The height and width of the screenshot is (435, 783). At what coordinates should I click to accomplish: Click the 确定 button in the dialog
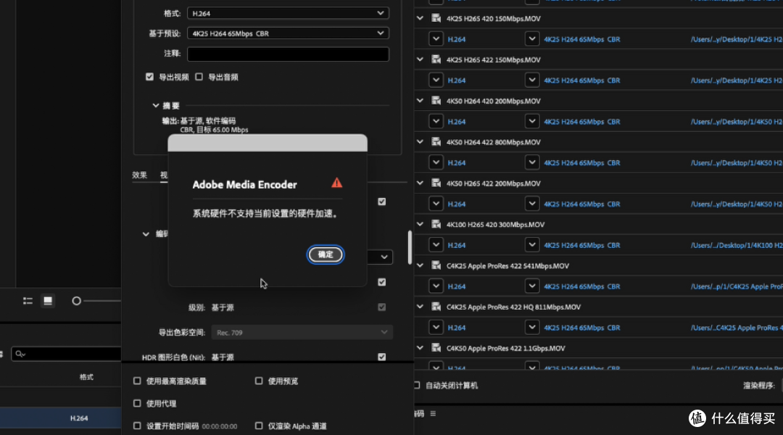[x=325, y=254]
